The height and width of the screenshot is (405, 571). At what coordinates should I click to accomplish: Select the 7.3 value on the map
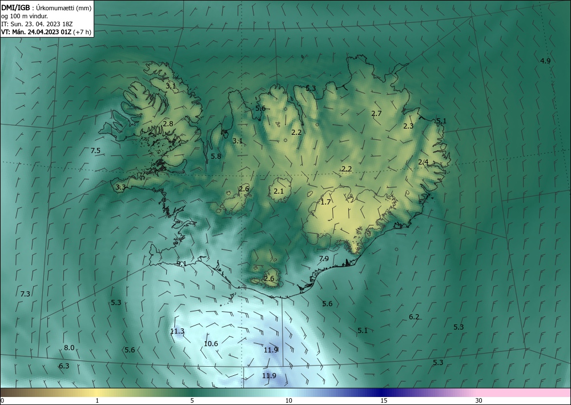tap(25, 294)
